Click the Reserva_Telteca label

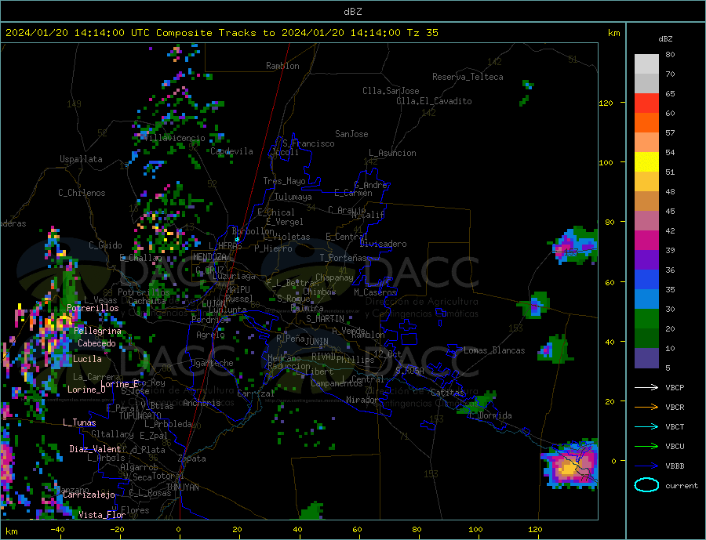(x=468, y=77)
